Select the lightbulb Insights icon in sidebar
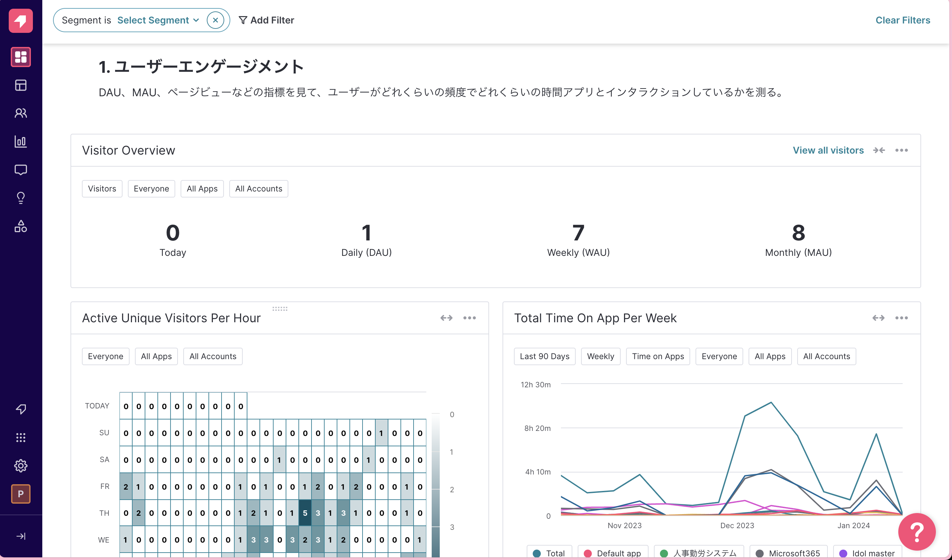The height and width of the screenshot is (560, 952). point(21,198)
